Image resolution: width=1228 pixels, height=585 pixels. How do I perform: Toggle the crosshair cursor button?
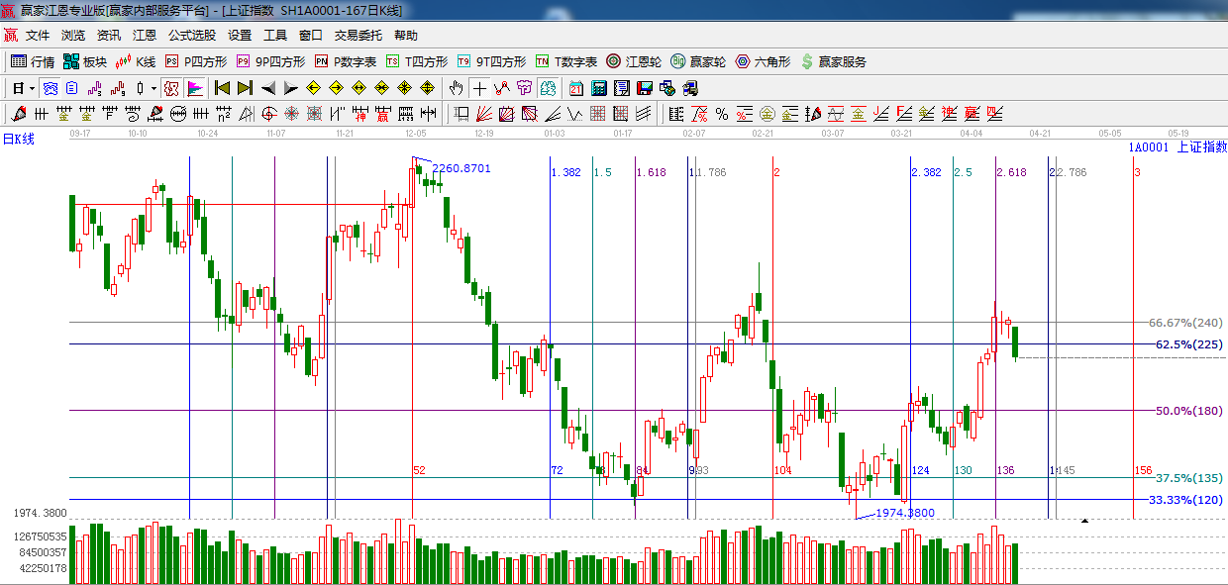(479, 88)
